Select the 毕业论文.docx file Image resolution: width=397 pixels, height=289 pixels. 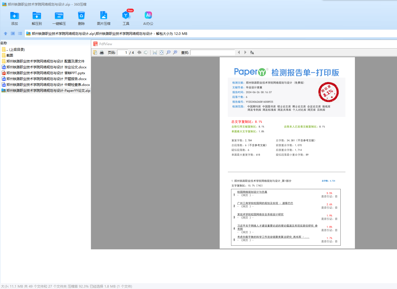44,67
